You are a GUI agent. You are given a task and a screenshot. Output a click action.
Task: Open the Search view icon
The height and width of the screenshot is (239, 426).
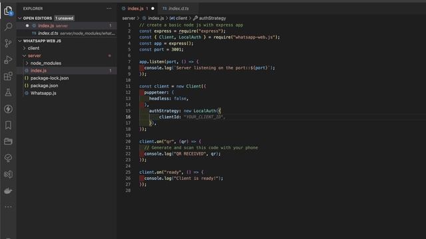(9, 27)
